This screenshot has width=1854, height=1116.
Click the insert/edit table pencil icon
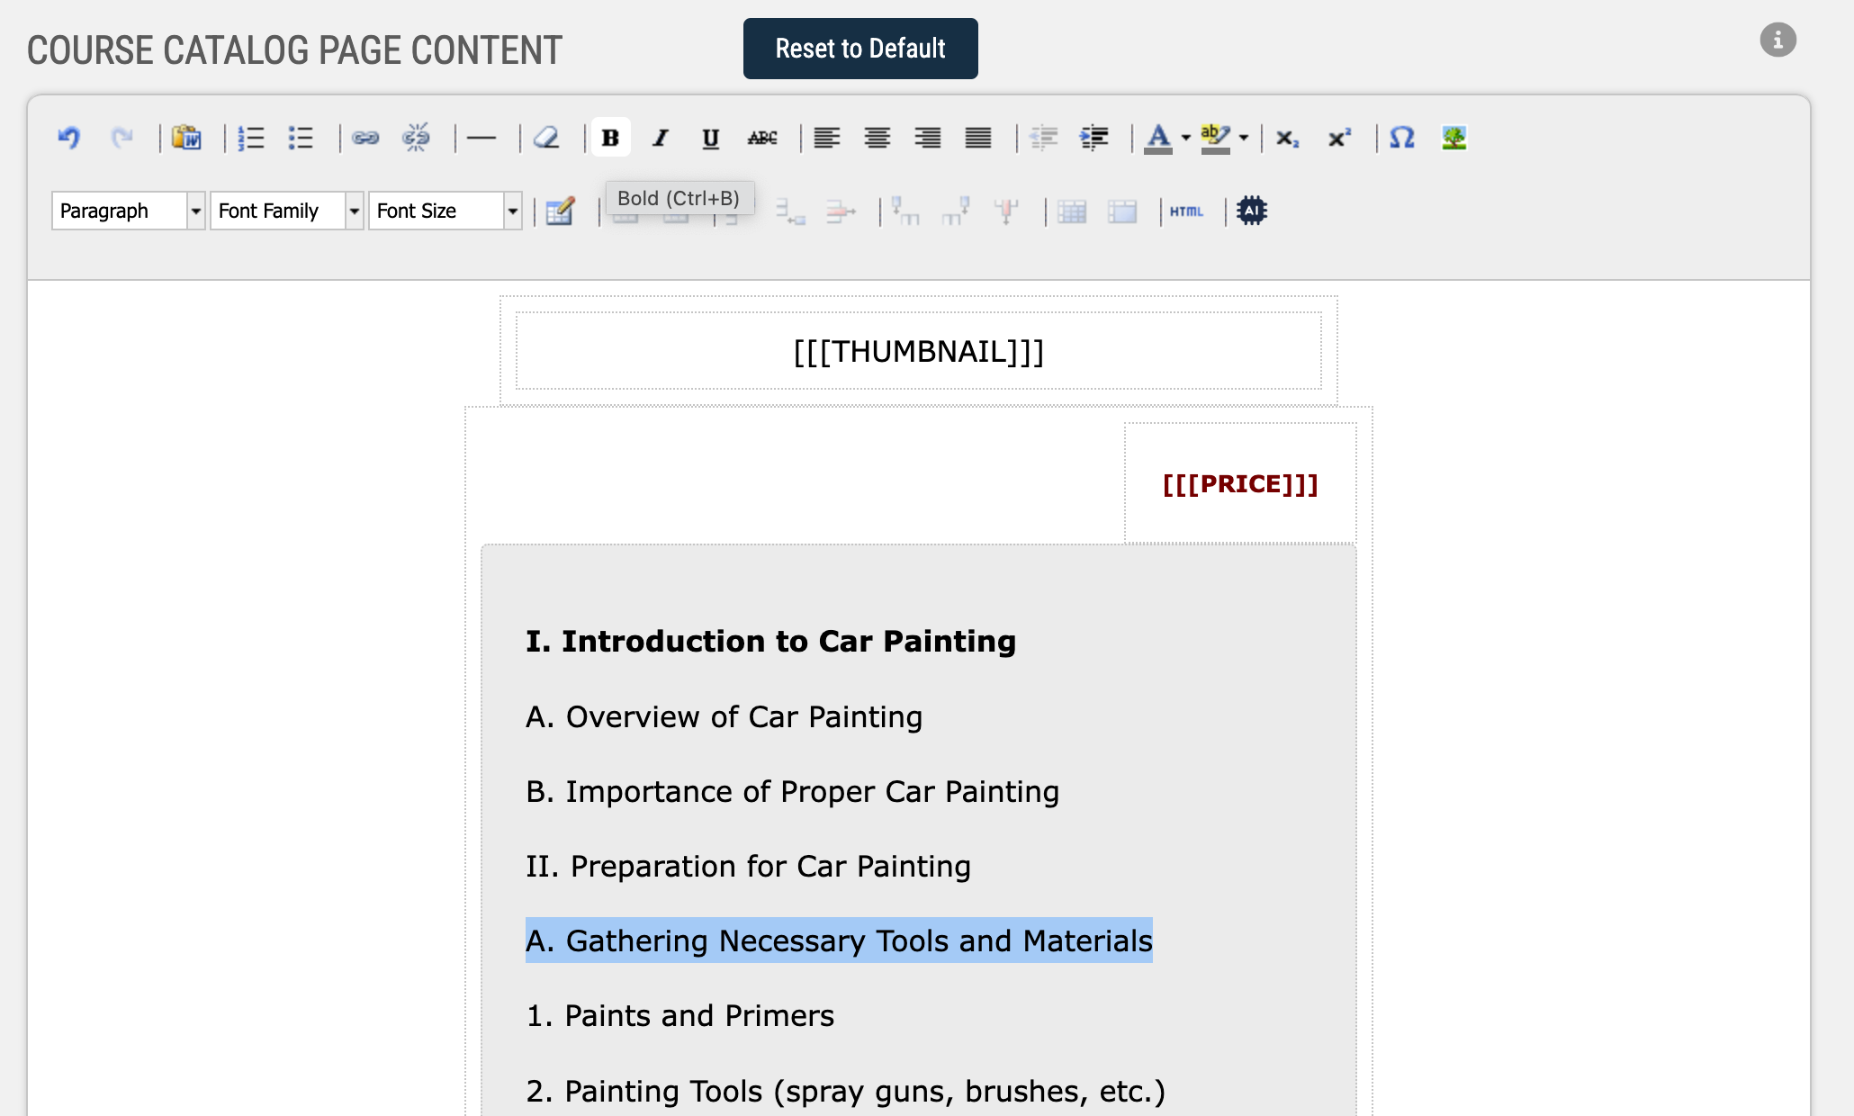pyautogui.click(x=560, y=211)
